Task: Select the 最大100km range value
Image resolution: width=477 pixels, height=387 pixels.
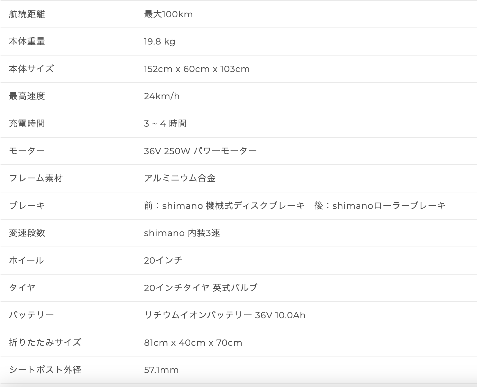Action: pos(168,14)
